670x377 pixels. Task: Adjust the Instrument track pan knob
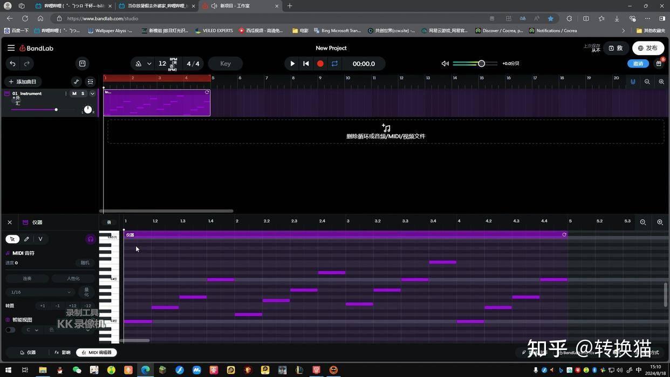click(88, 109)
